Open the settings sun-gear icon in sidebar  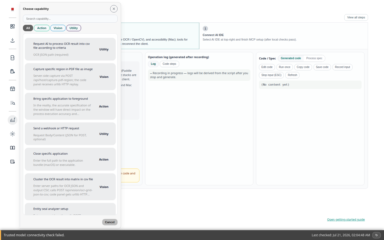pos(13,134)
